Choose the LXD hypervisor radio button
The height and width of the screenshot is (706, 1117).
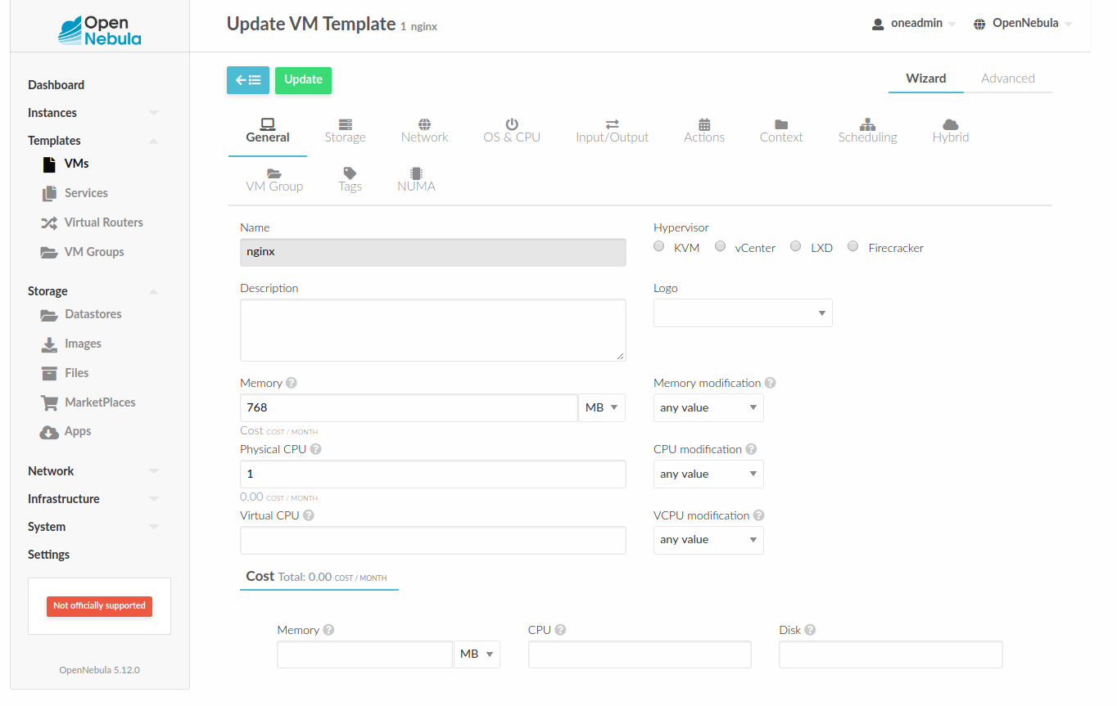(x=796, y=246)
